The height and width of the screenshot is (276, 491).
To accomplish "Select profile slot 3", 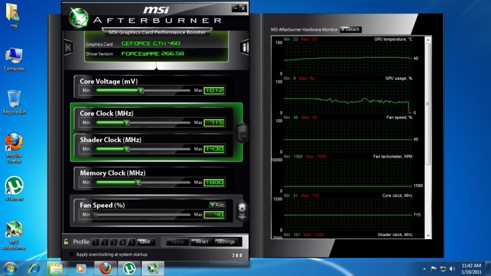I will [x=114, y=242].
